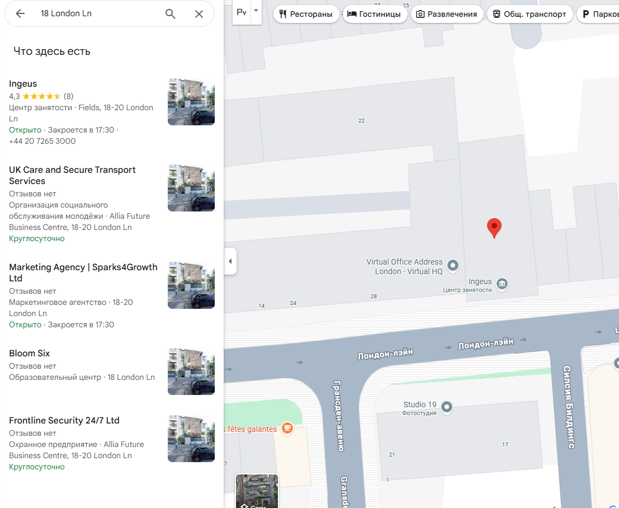Click the Studio 19 map marker
The width and height of the screenshot is (619, 508).
(446, 407)
